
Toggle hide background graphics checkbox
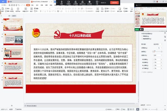pos(142,39)
